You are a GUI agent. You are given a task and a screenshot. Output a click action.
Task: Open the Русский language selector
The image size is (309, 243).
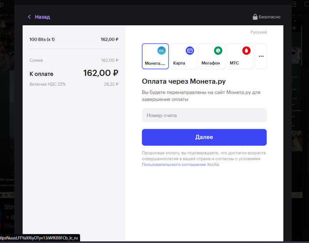(x=258, y=32)
